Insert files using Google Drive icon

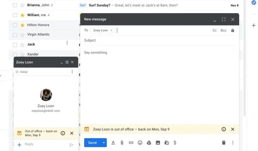149,143
